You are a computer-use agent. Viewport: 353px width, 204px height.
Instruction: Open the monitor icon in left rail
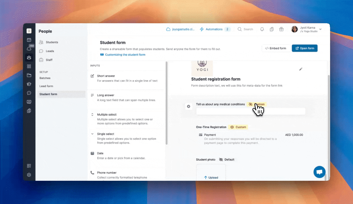tap(29, 102)
